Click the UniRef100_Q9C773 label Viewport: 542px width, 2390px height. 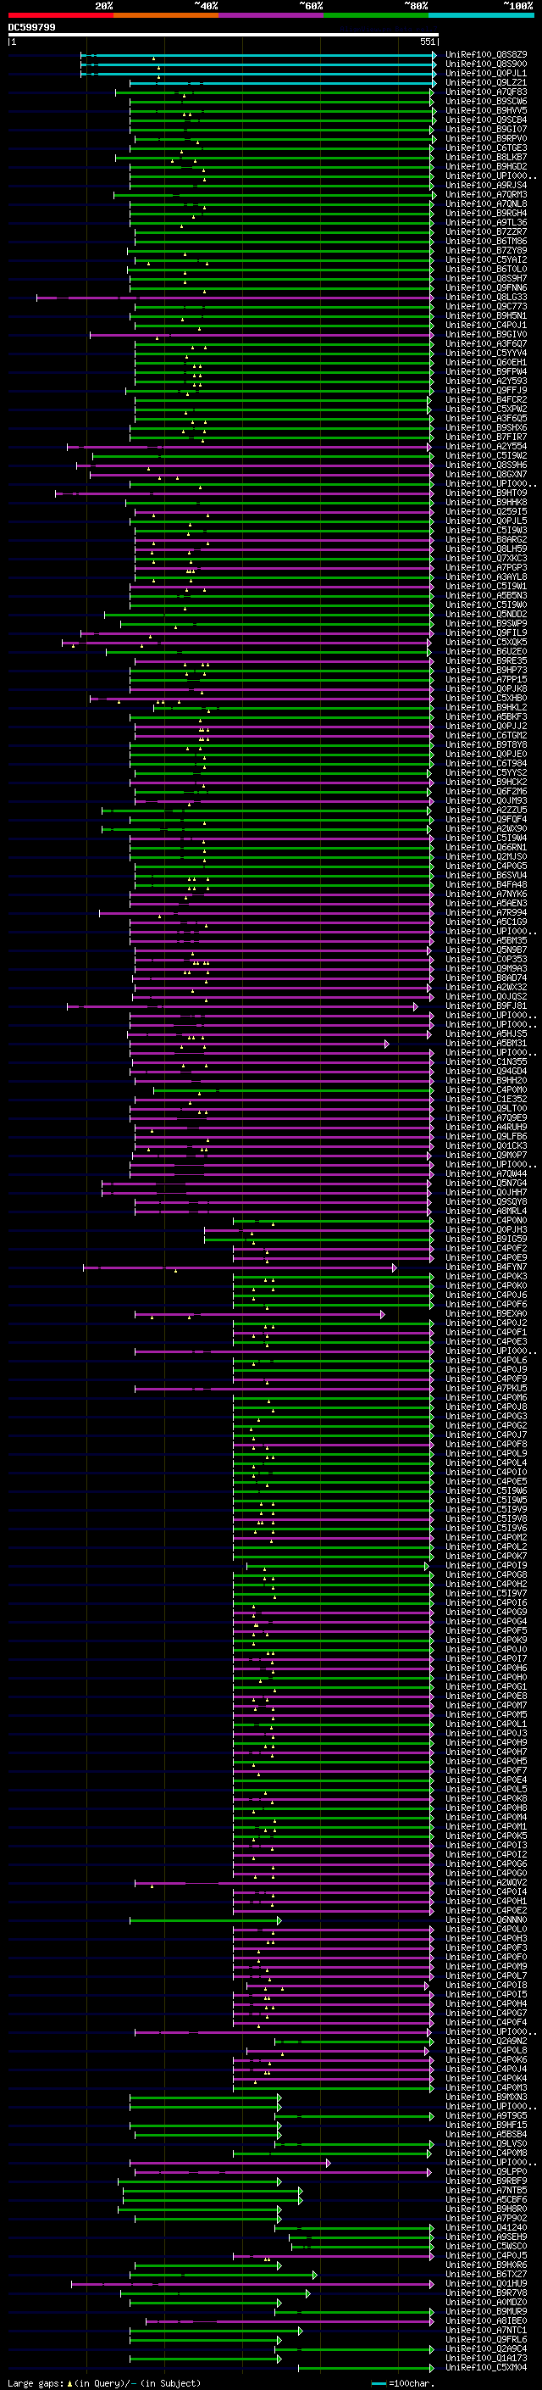486,306
